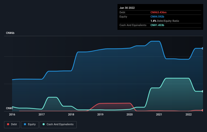Click the Debt row label in tooltip

coord(122,12)
